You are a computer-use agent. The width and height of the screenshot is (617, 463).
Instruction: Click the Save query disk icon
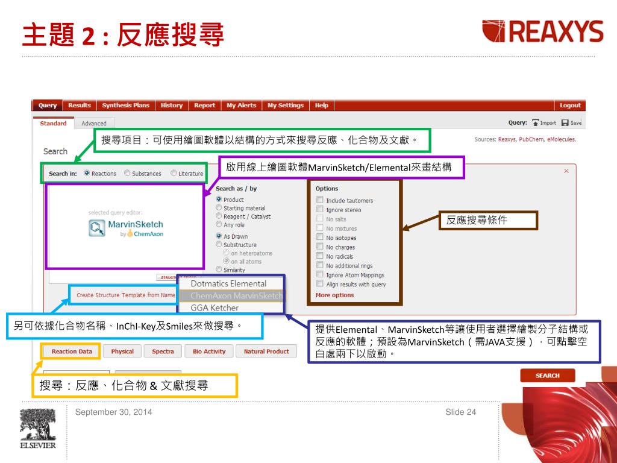pos(565,123)
